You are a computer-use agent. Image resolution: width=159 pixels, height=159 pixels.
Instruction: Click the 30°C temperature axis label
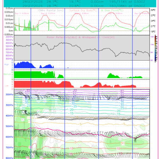(x=153, y=10)
